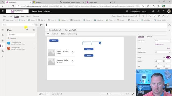Insert a Data table
Screen dimensions: 172x96
(x=75, y=20)
